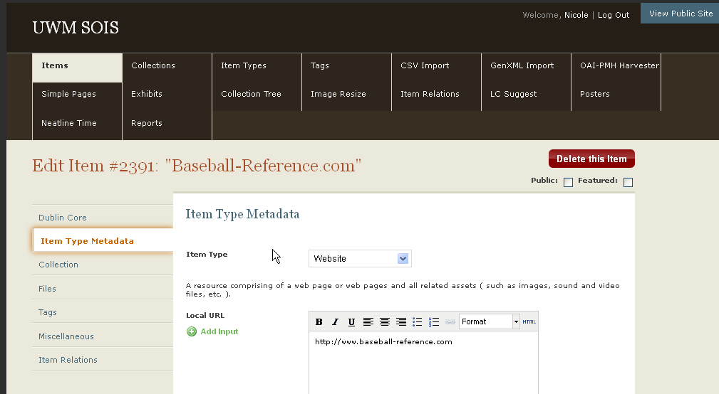
Task: Check the Public checkbox
Action: 568,182
